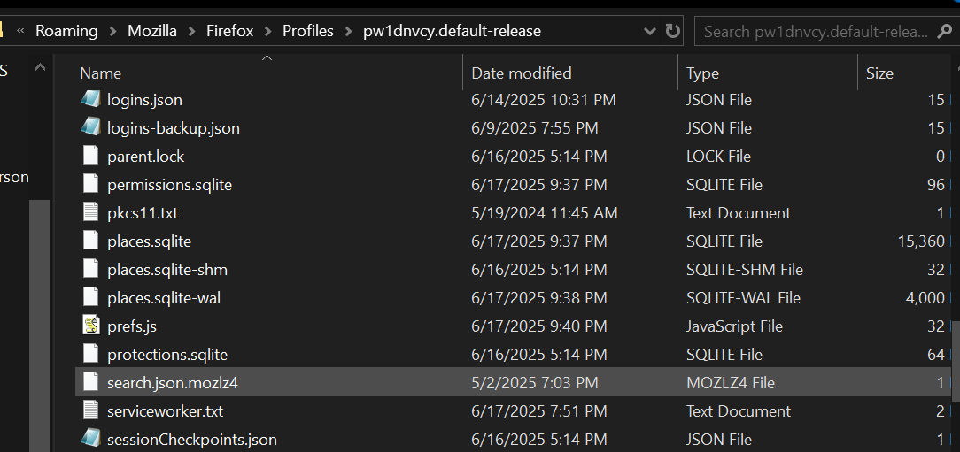Go to the Mozilla folder breadcrumb
The image size is (960, 452).
[x=152, y=31]
